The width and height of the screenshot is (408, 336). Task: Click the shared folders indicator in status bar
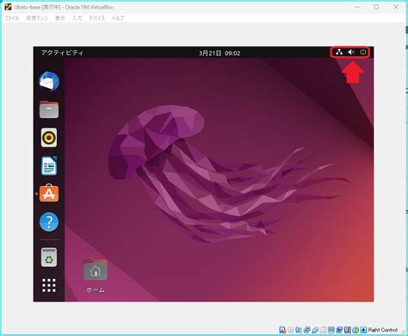click(324, 330)
